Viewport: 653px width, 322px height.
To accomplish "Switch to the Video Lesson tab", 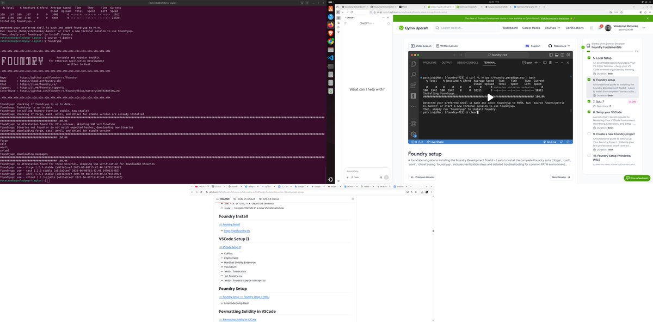I will (x=421, y=46).
